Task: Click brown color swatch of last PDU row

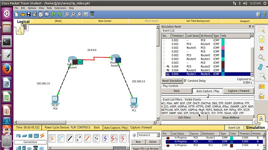Action: click(232, 146)
